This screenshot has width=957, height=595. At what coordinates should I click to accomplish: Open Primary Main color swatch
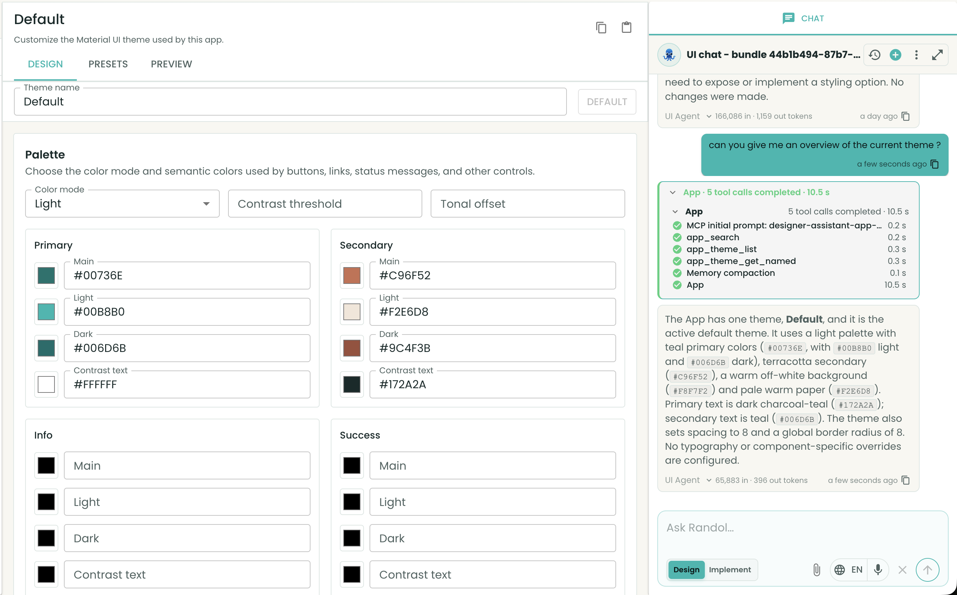(46, 276)
